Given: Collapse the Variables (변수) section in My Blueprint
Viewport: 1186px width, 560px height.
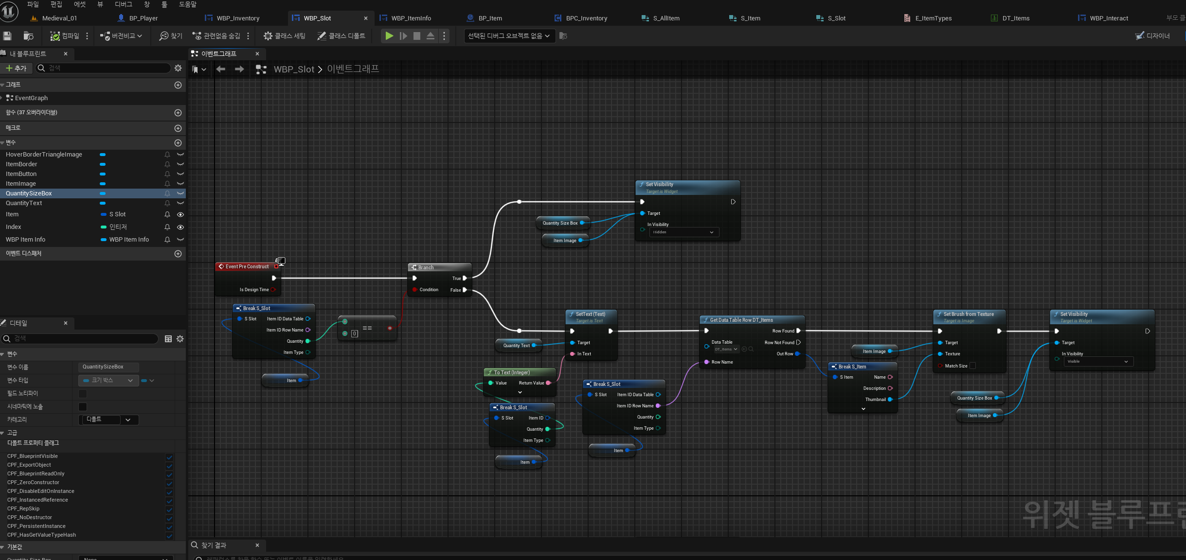Looking at the screenshot, I should coord(3,143).
